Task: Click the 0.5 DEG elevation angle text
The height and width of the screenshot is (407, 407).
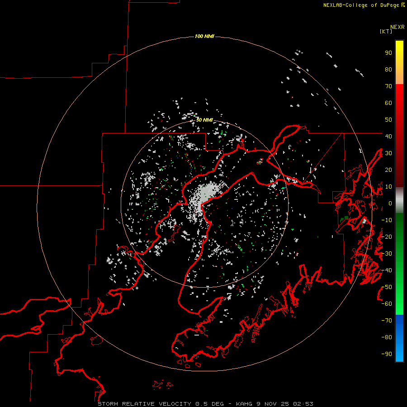Action: point(209,404)
